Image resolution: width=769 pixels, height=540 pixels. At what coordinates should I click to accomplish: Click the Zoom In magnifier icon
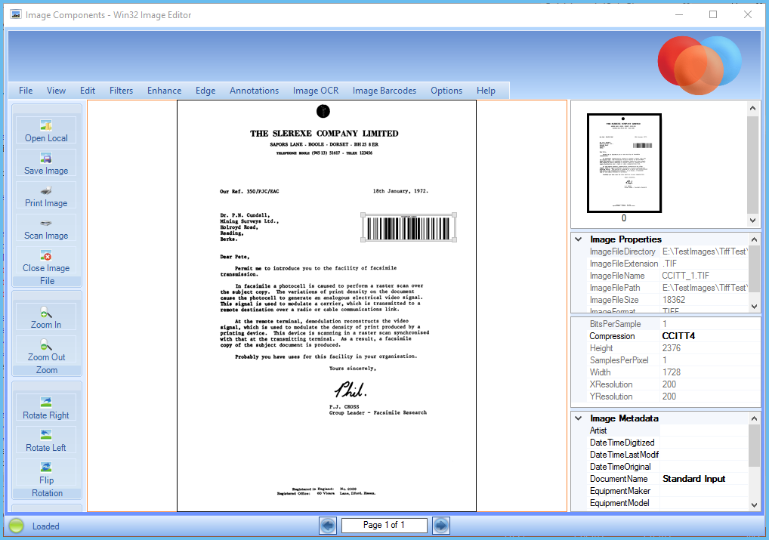tap(46, 312)
